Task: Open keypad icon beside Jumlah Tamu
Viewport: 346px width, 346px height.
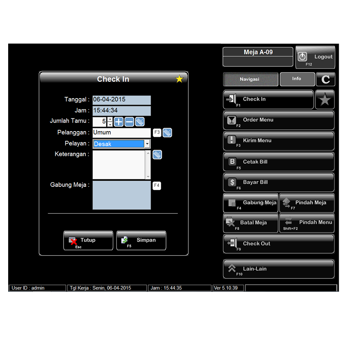Action: pos(140,122)
